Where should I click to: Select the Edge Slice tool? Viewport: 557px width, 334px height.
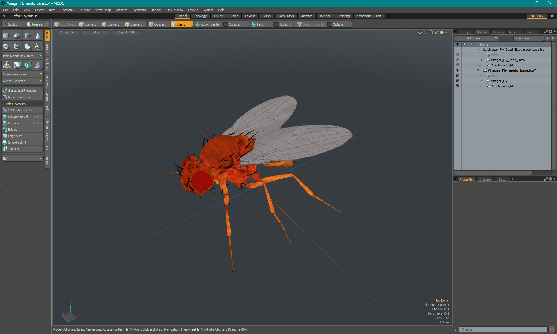15,136
